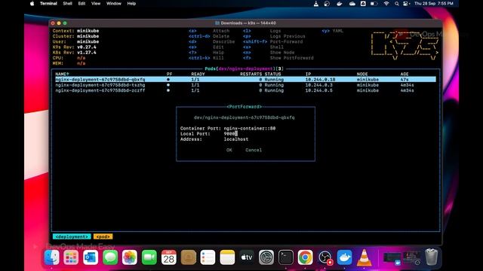Launch FaceTime from the dock
Screen dimensions: 483x271
point(149,257)
